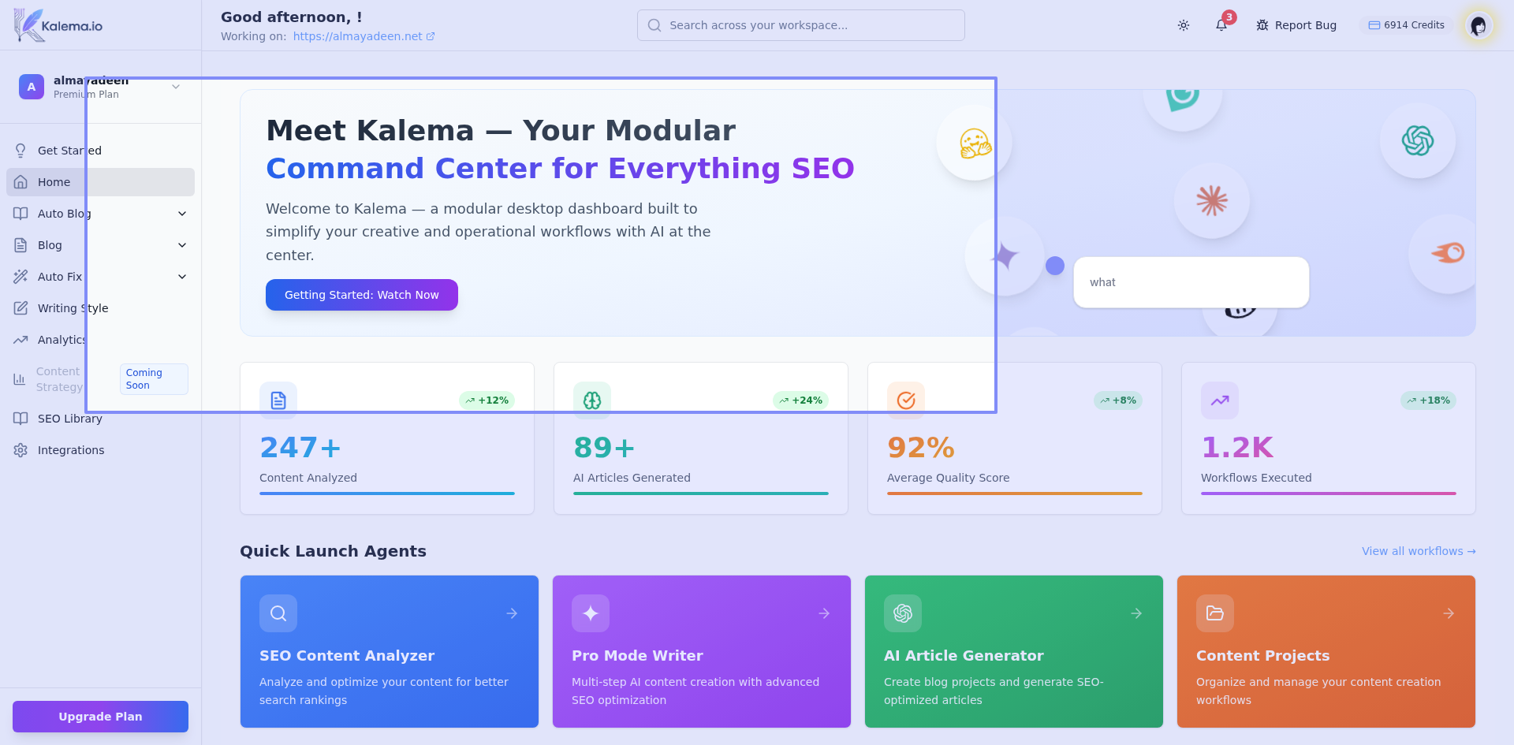Image resolution: width=1514 pixels, height=745 pixels.
Task: Click the Upgrade Plan button
Action: 100,717
